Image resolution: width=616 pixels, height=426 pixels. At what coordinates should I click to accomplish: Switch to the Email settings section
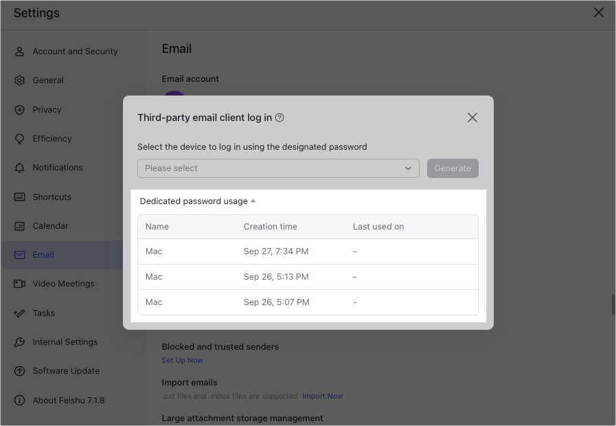click(43, 254)
